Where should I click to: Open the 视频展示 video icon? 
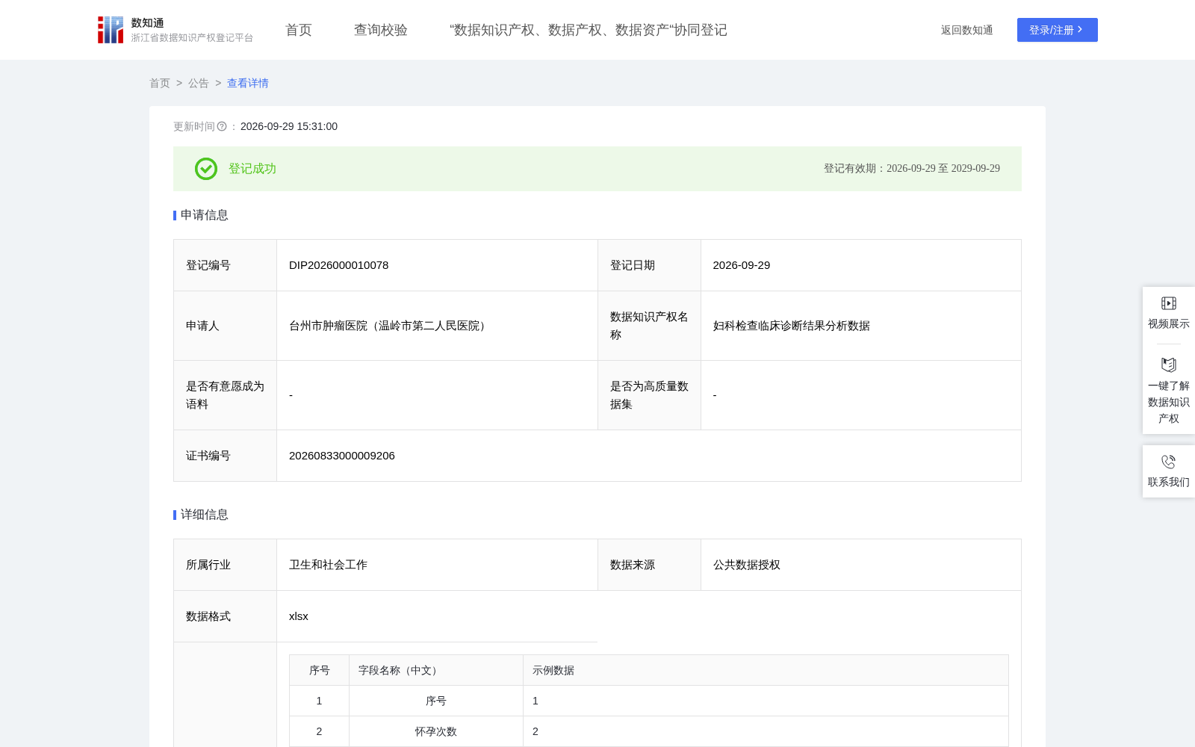[1169, 303]
